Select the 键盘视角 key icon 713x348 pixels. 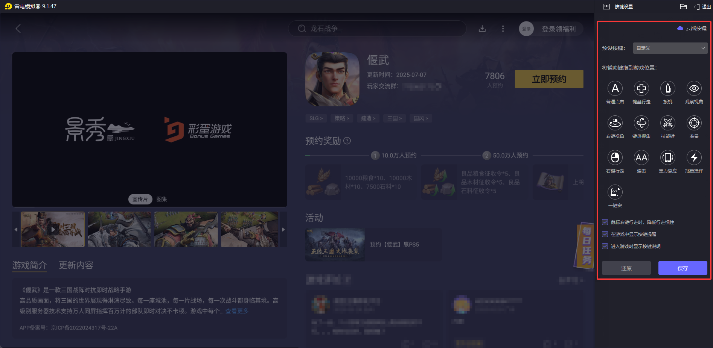pyautogui.click(x=641, y=123)
